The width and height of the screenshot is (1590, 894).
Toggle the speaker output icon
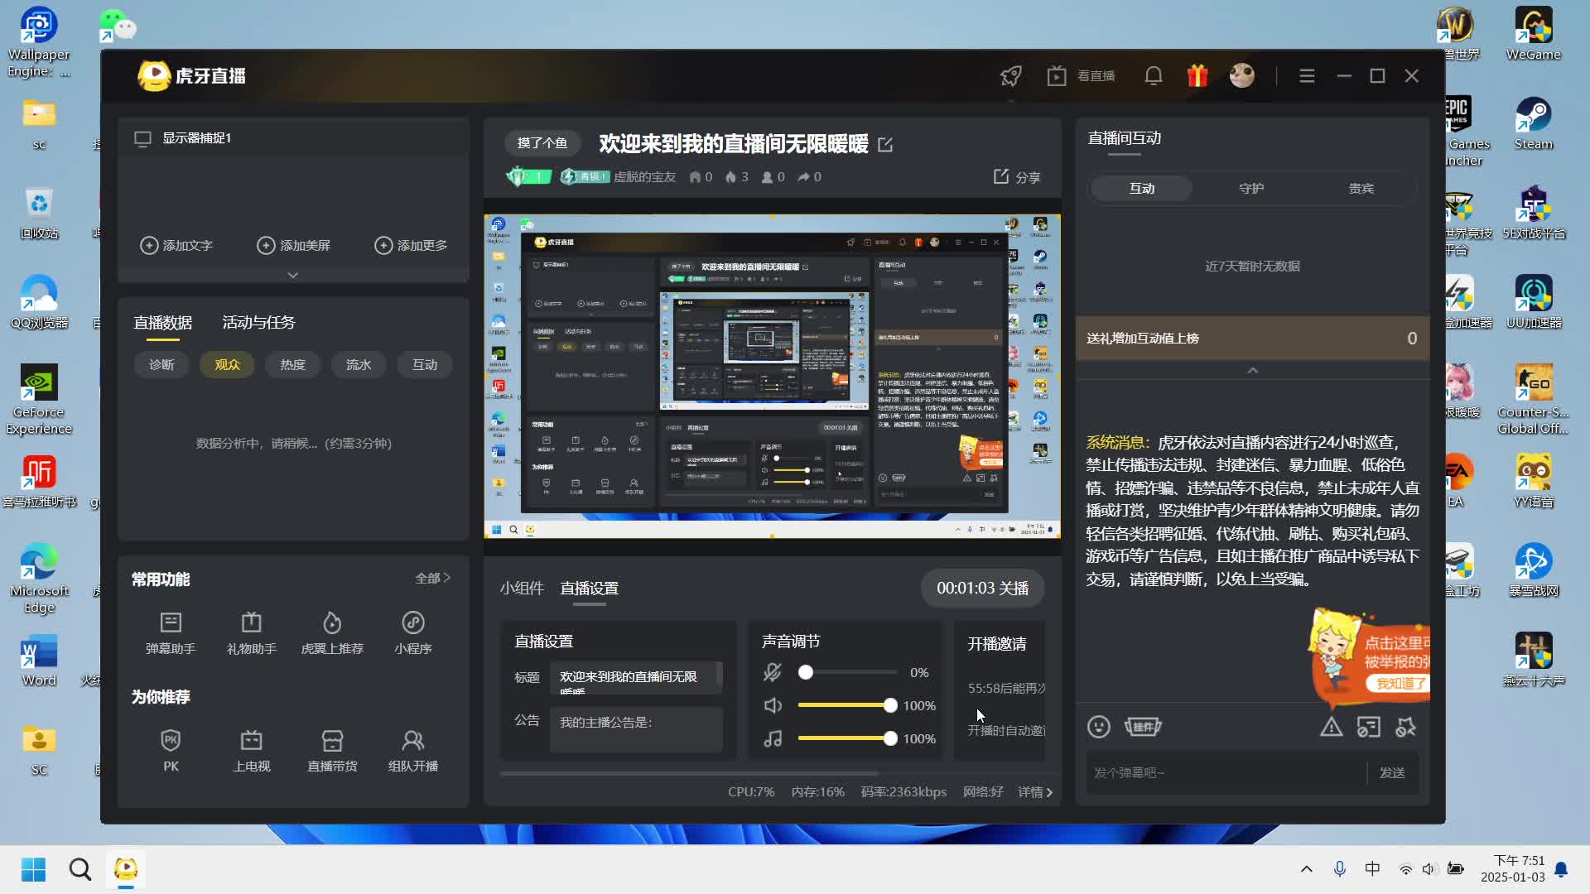point(773,705)
